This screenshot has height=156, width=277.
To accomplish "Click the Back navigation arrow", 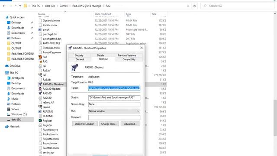I will [4, 6].
